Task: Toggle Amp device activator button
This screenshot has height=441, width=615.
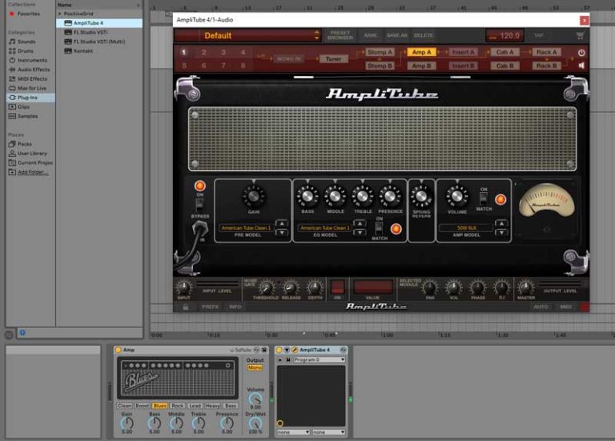Action: coord(119,350)
